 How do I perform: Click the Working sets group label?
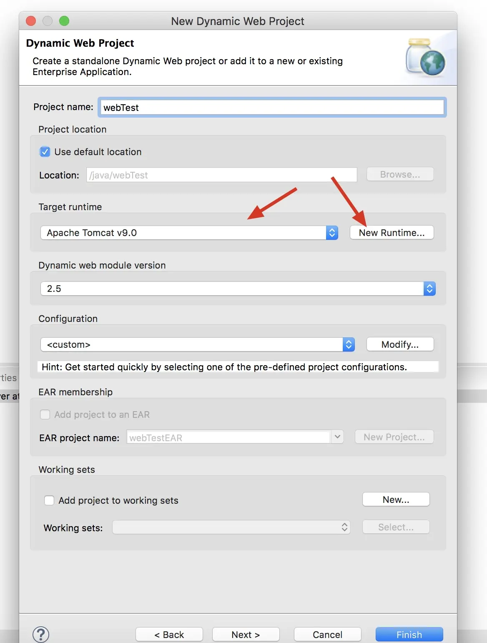tap(67, 470)
